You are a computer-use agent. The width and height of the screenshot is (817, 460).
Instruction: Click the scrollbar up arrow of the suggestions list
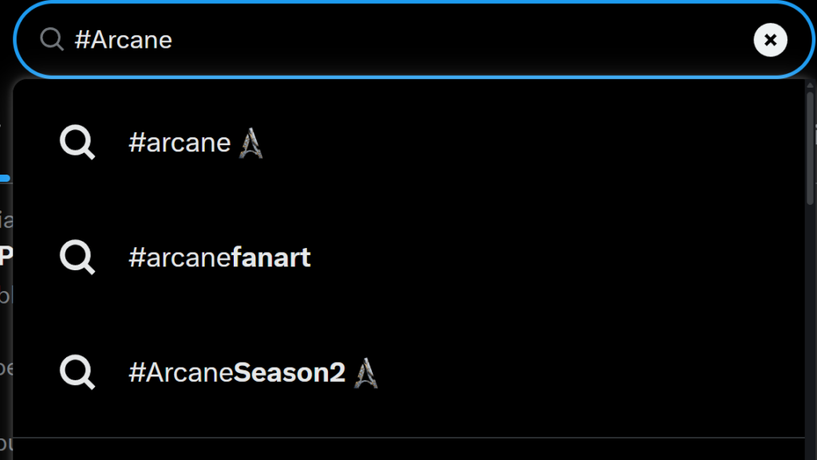(810, 85)
